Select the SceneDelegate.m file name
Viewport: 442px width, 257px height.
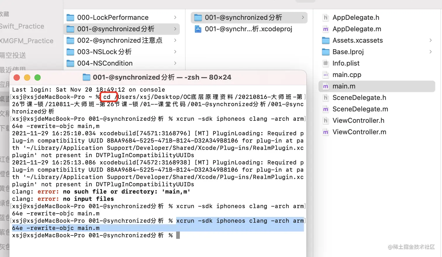pos(360,109)
